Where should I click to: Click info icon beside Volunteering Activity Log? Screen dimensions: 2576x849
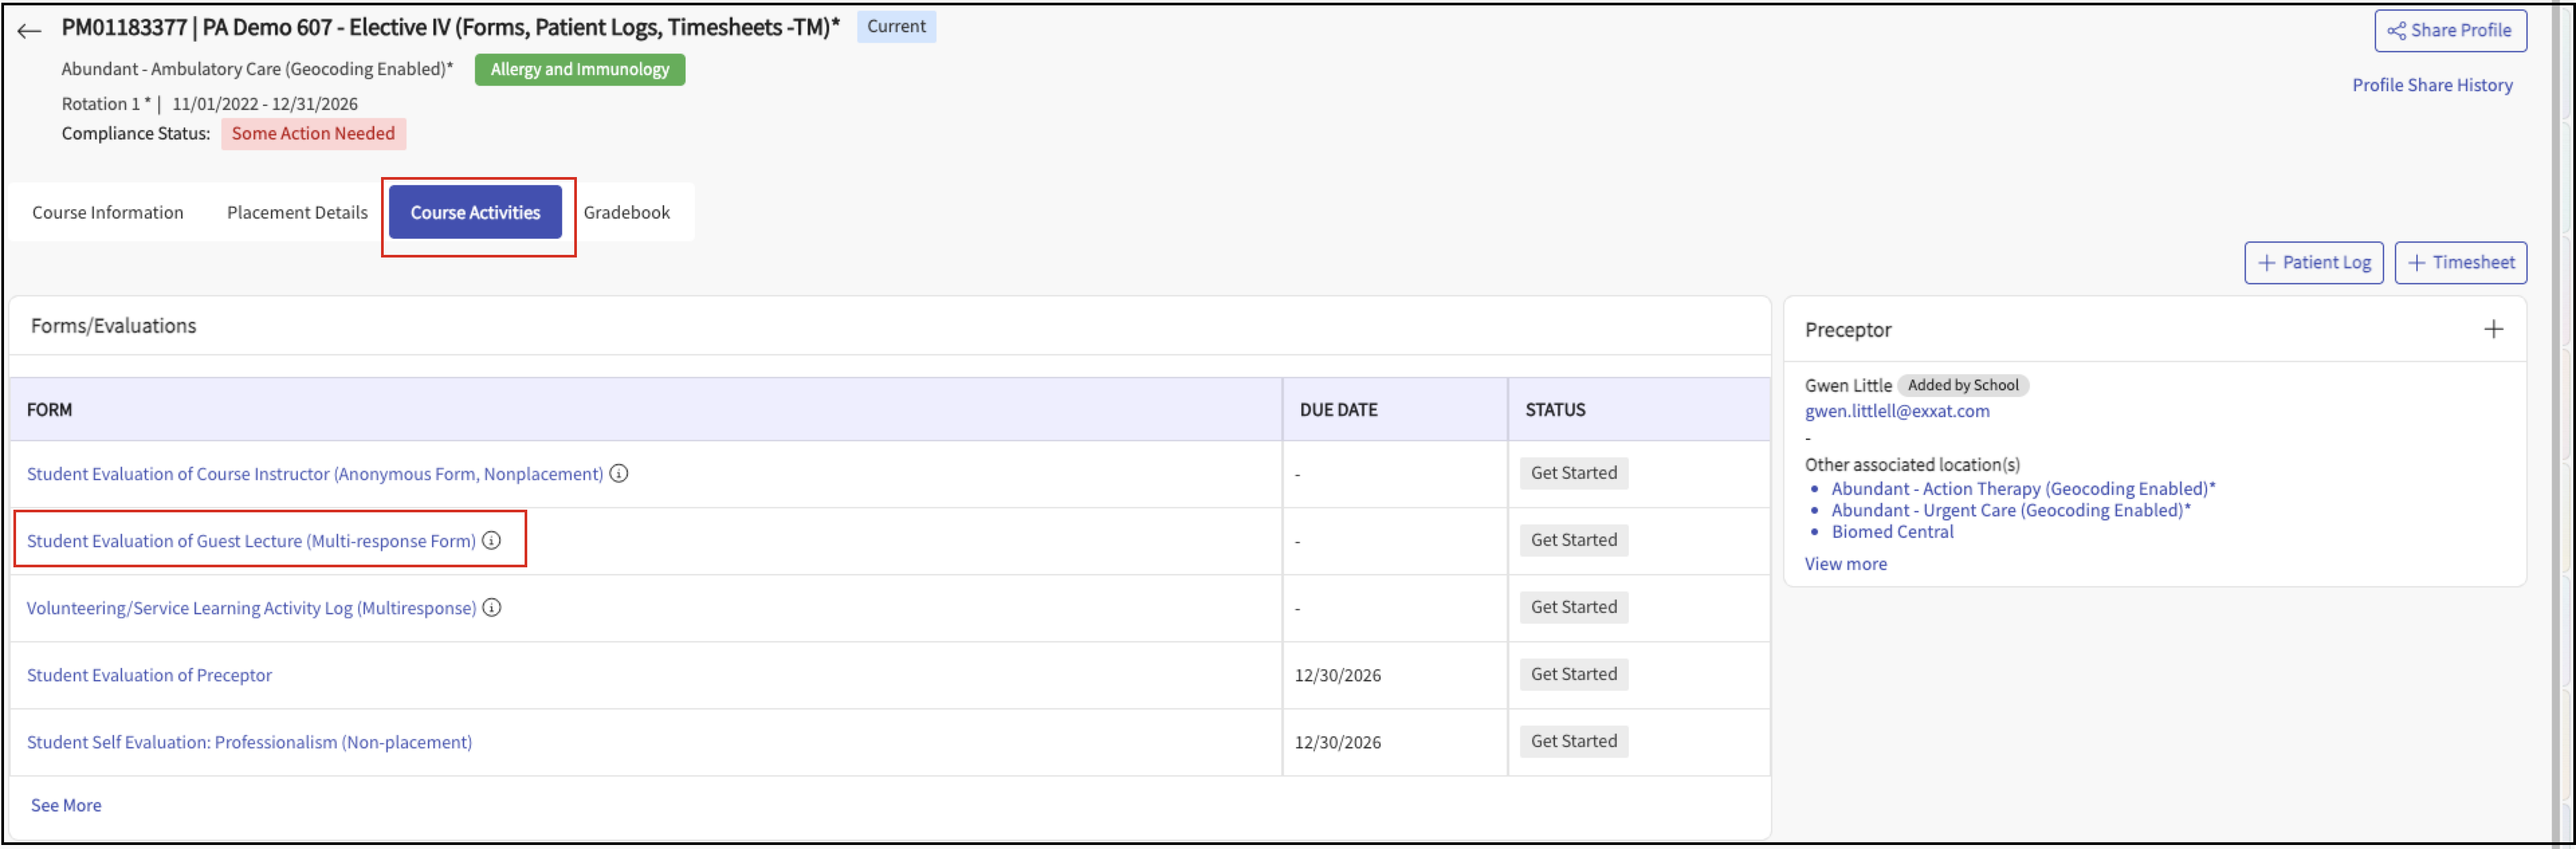coord(491,607)
